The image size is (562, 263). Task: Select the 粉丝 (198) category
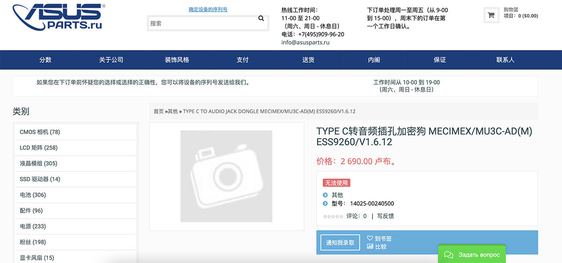point(76,242)
